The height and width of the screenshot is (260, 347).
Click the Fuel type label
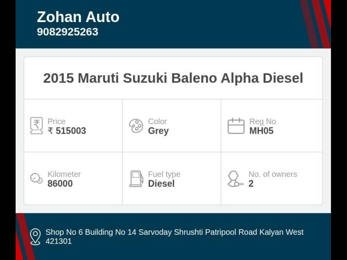coord(164,174)
